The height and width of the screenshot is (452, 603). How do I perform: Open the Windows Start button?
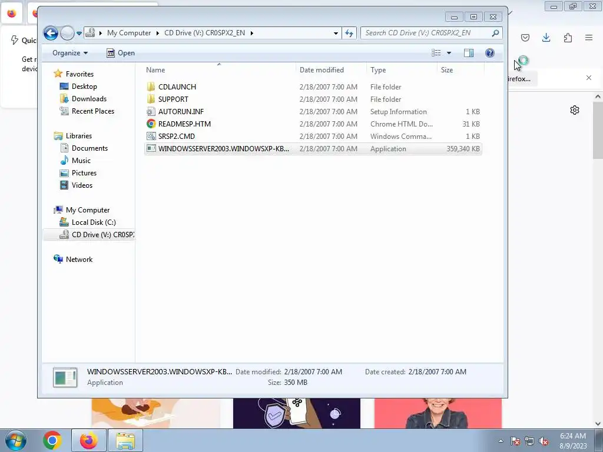[15, 440]
